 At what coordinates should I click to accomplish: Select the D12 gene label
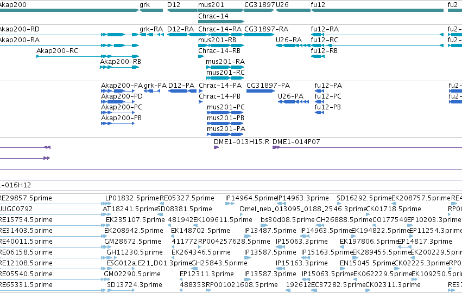174,5
